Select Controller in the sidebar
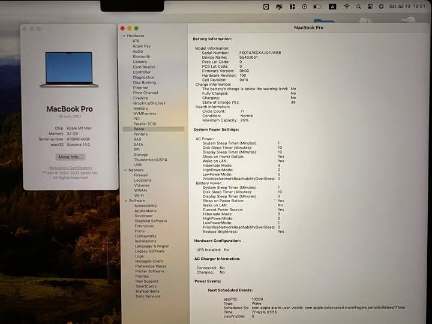This screenshot has height=324, width=432. point(142,72)
